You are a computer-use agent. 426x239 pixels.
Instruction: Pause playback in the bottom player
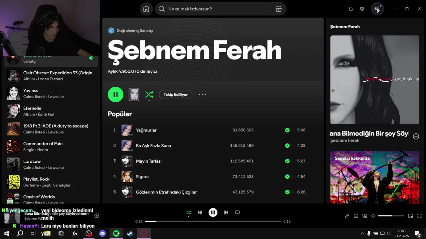[x=213, y=212]
